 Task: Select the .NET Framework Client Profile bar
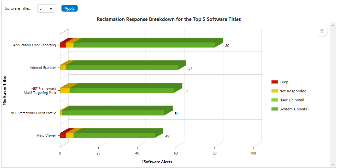(x=113, y=113)
